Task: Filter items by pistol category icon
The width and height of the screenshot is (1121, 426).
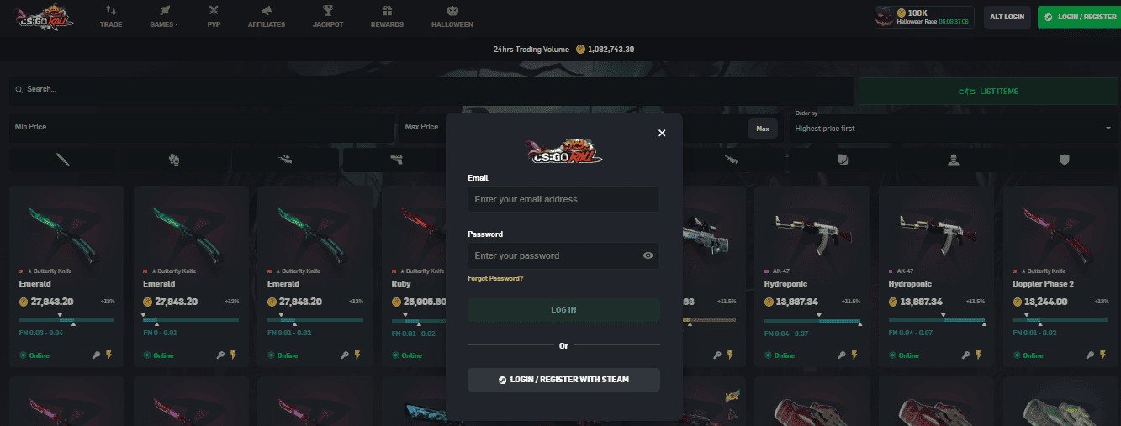Action: (397, 160)
